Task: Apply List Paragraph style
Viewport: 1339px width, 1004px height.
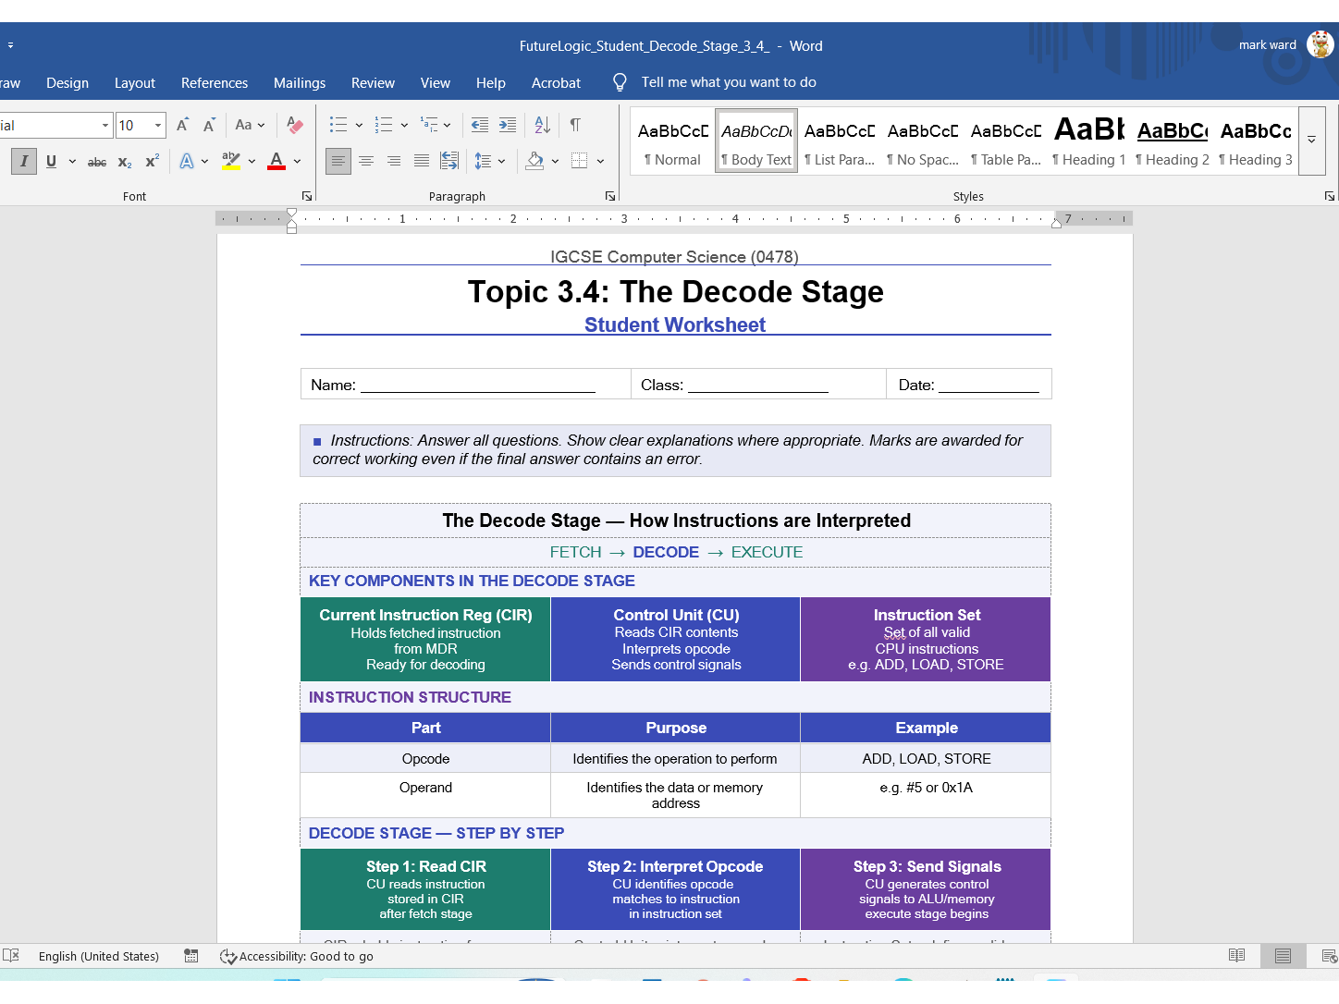Action: pyautogui.click(x=840, y=141)
